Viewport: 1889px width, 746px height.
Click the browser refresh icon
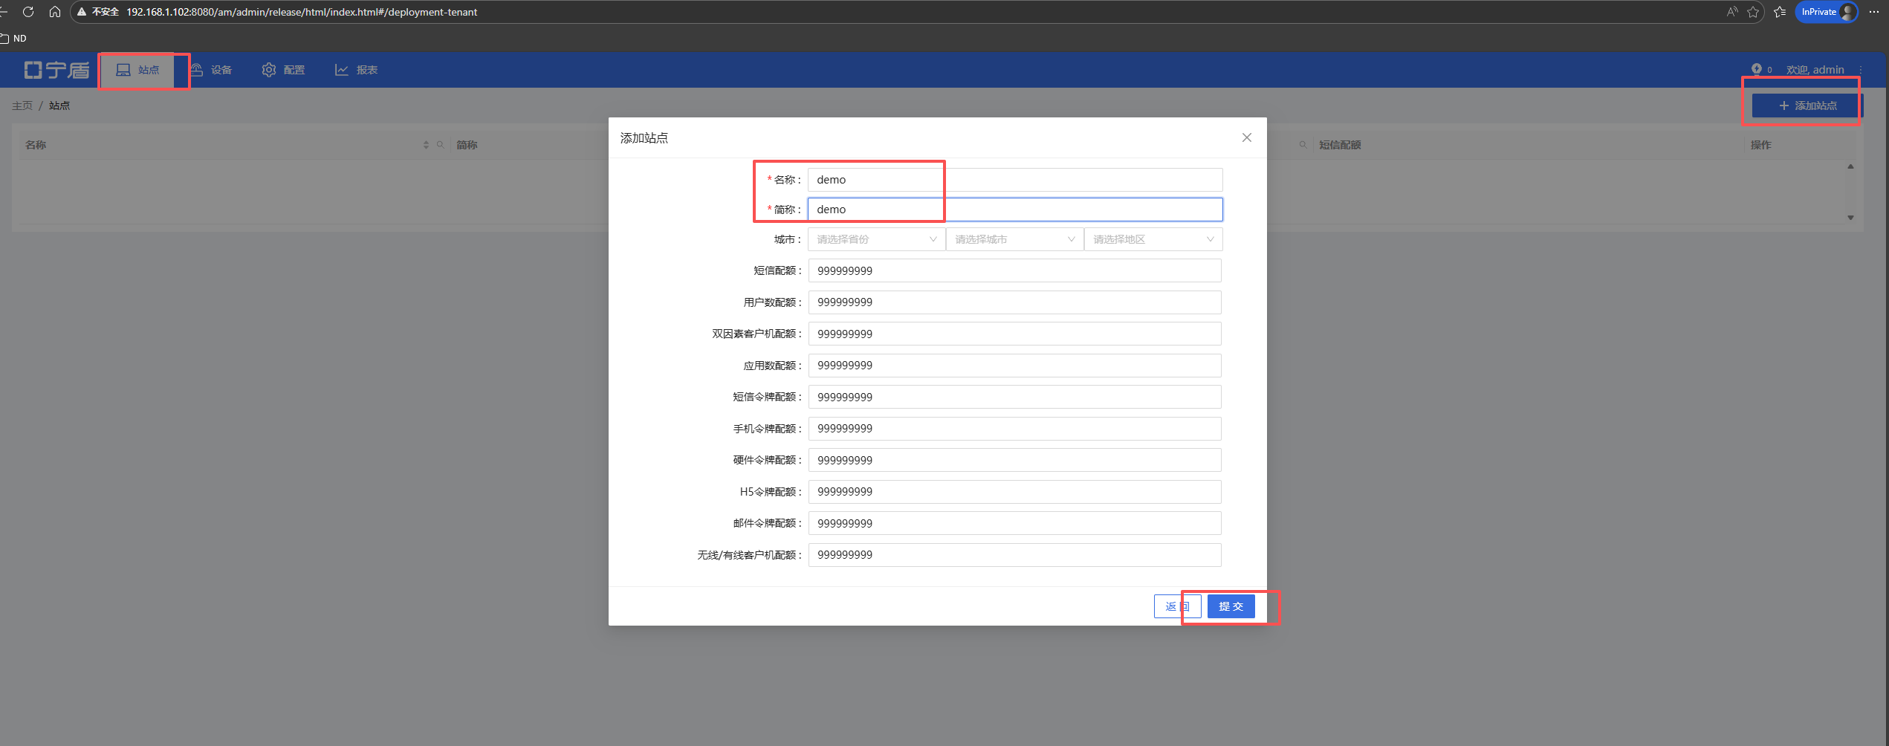pyautogui.click(x=28, y=12)
